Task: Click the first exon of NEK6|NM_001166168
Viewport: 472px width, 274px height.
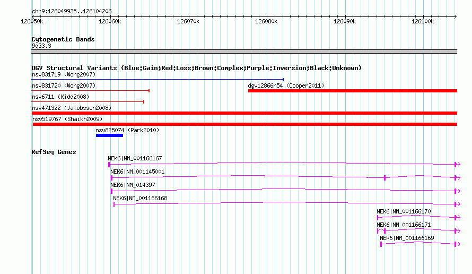Action: (114, 204)
